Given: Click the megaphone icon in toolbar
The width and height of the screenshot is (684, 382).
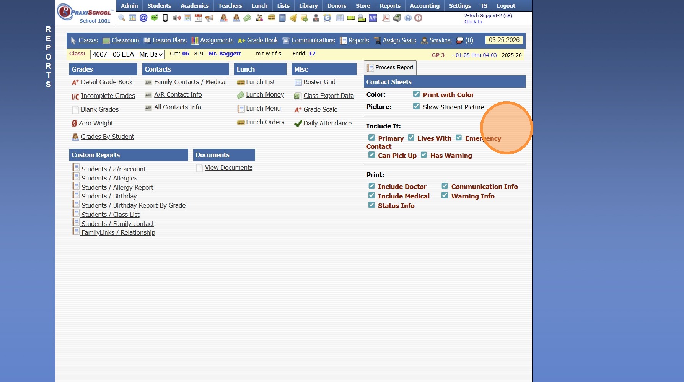Looking at the screenshot, I should click(x=209, y=18).
